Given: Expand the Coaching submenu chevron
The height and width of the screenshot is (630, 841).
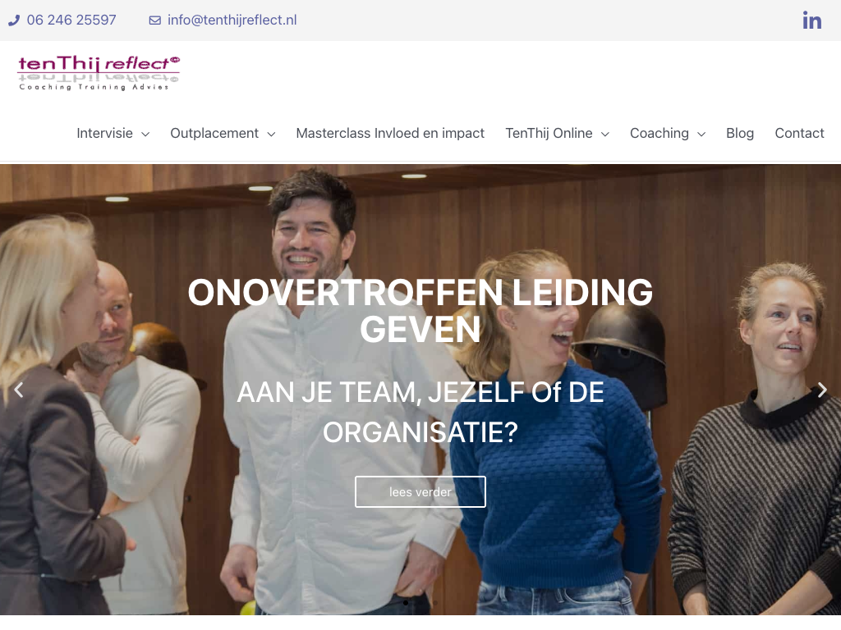Looking at the screenshot, I should (x=701, y=134).
